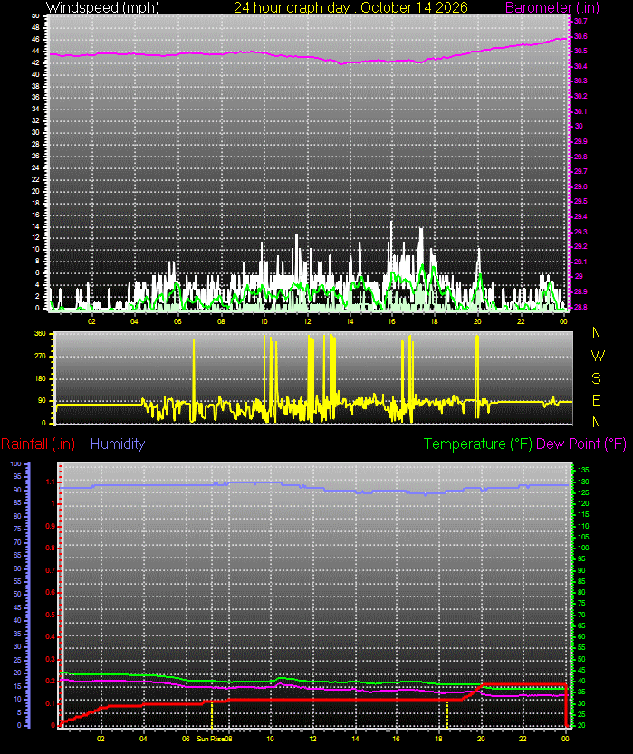633x754 pixels.
Task: Click the E wind direction label
Action: click(x=597, y=400)
